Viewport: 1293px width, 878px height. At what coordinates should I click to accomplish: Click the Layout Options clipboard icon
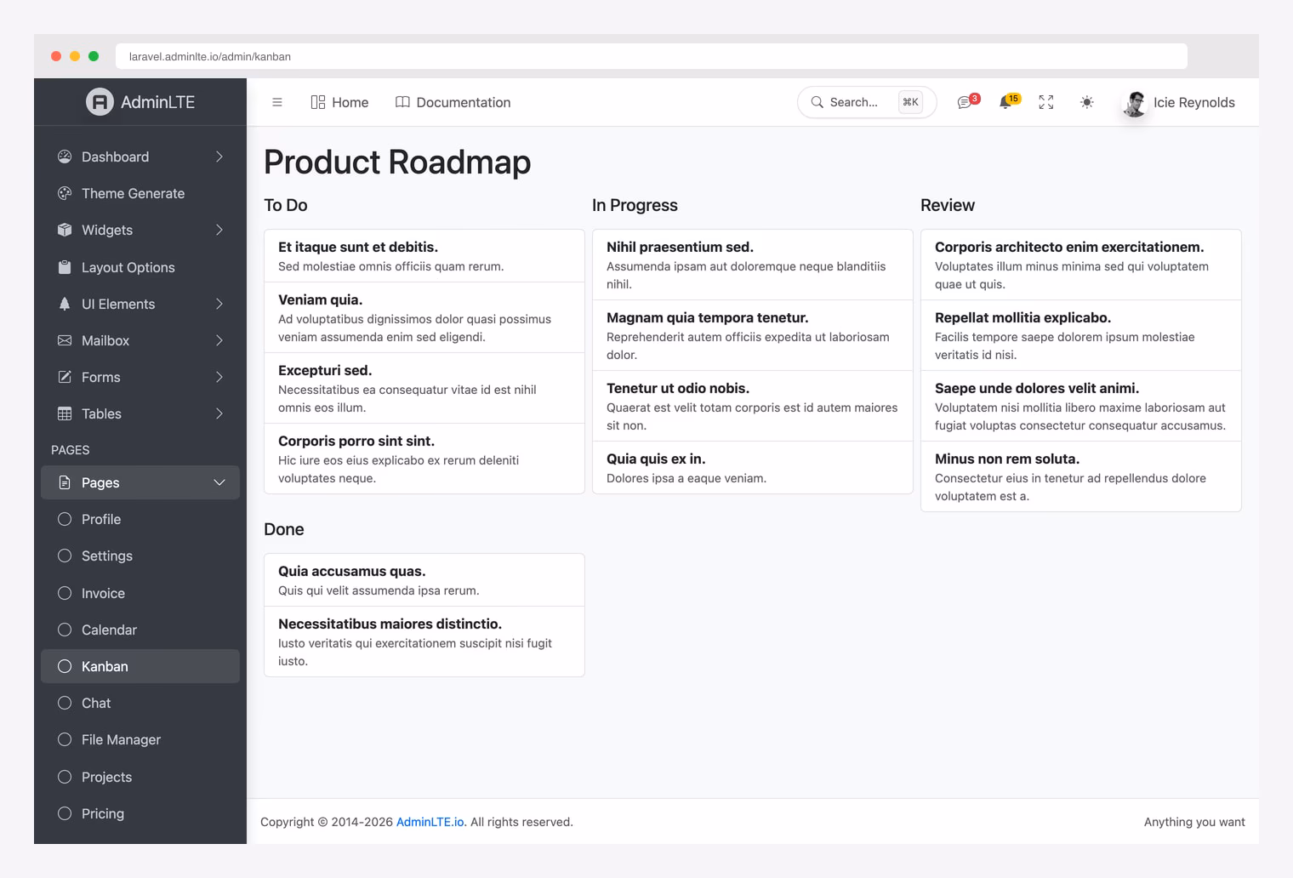(65, 267)
